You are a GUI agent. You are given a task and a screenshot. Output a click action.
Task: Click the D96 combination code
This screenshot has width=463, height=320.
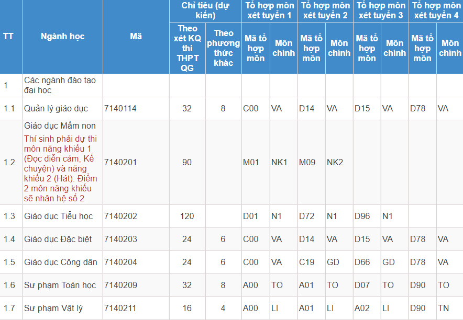[362, 216]
